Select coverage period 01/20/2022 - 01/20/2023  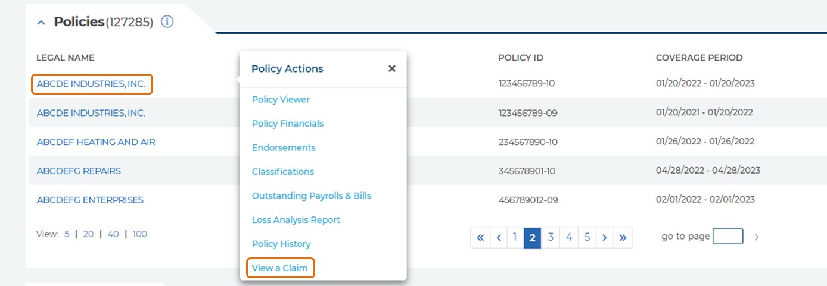pos(705,83)
